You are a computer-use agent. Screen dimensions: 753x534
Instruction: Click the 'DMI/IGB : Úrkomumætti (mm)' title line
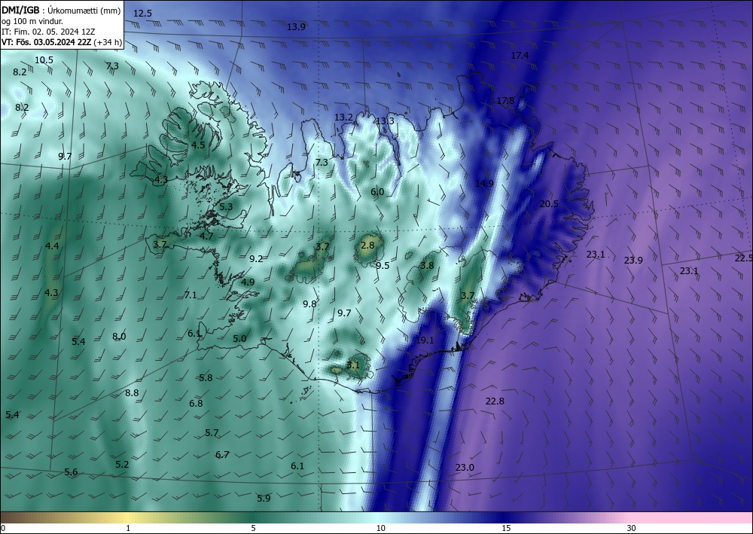click(x=61, y=10)
